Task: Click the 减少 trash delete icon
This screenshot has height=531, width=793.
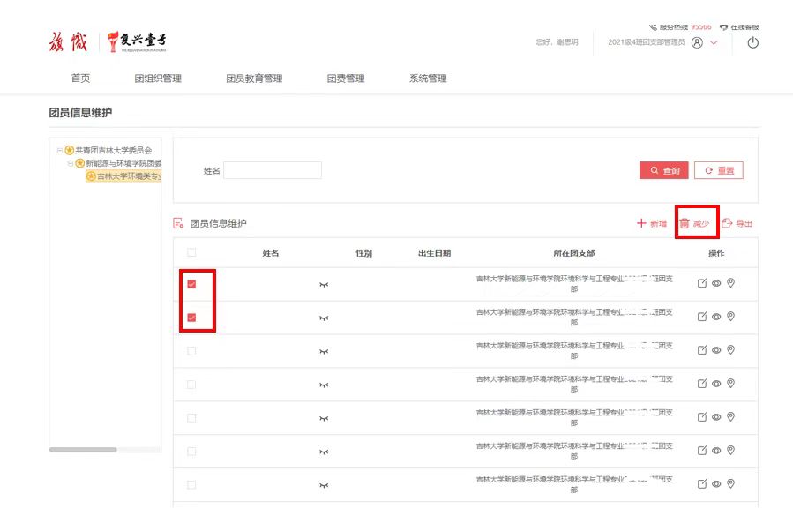Action: (x=685, y=224)
